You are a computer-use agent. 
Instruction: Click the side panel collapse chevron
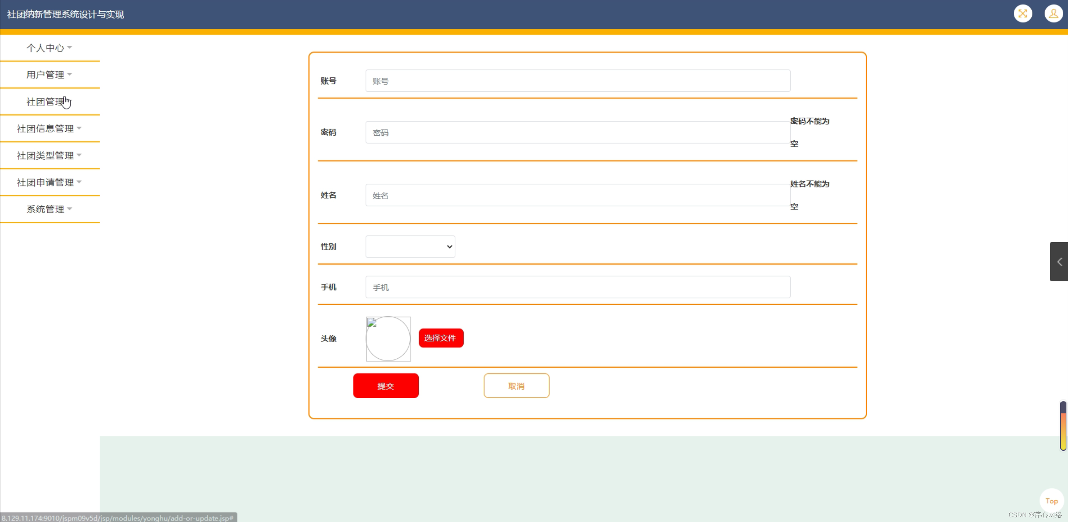(x=1059, y=262)
